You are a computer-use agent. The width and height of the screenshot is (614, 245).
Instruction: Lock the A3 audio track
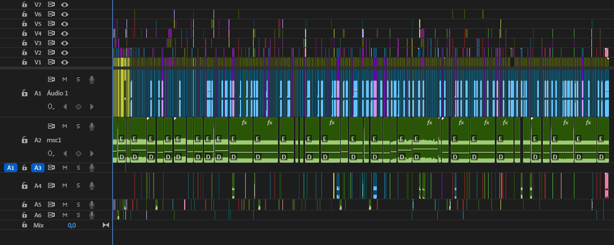tap(24, 168)
